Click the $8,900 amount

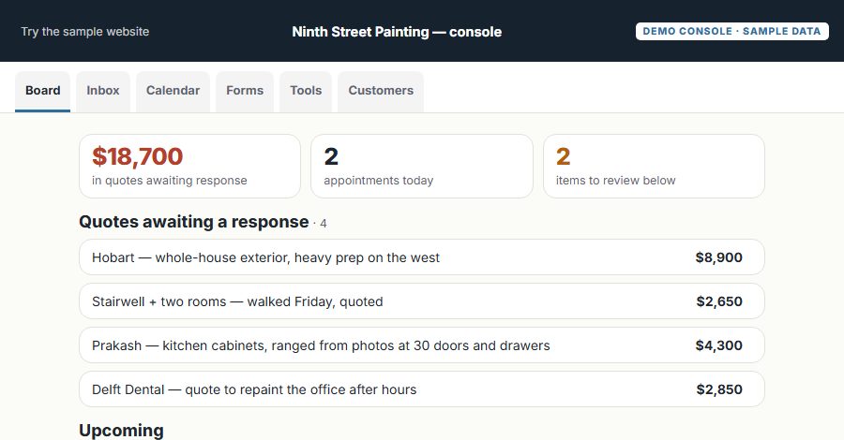[718, 257]
